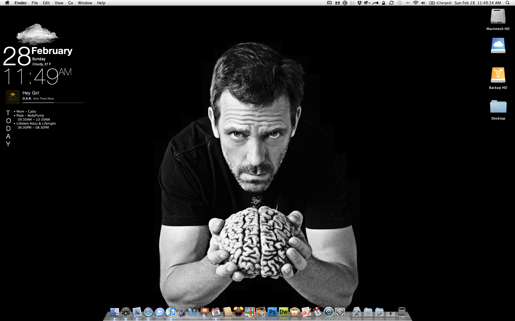
Task: Open the Trash in the dock
Action: coord(402,312)
